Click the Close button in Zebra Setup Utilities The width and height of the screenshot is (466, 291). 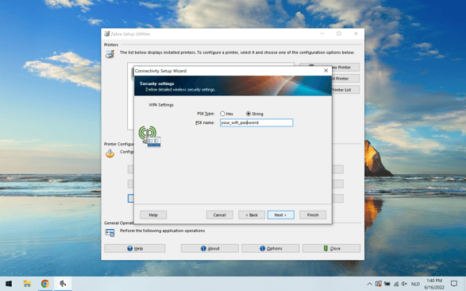[331, 248]
